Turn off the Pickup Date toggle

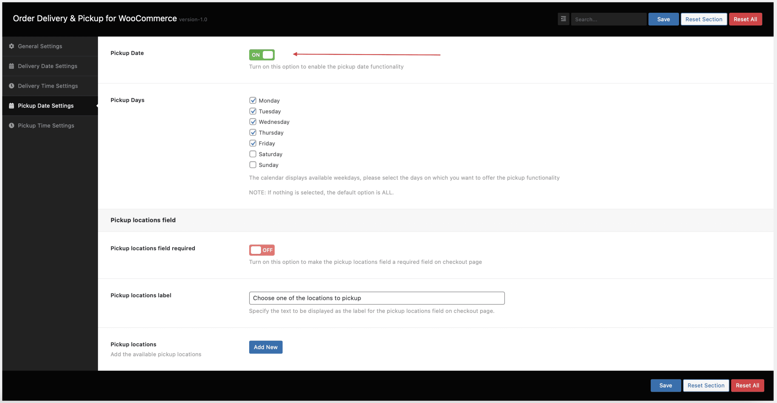(262, 55)
